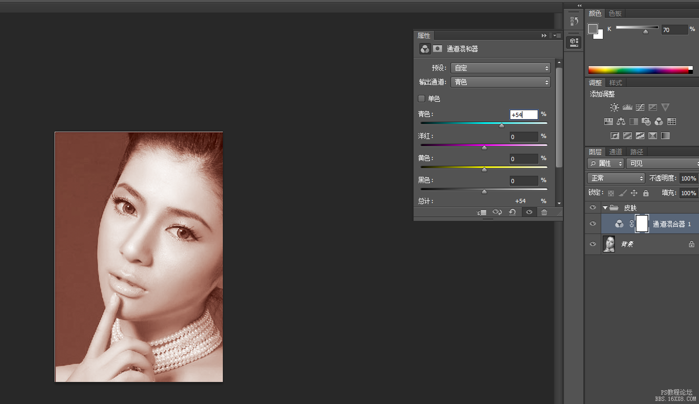Click the background color swatch
This screenshot has height=404, width=699.
[x=600, y=35]
